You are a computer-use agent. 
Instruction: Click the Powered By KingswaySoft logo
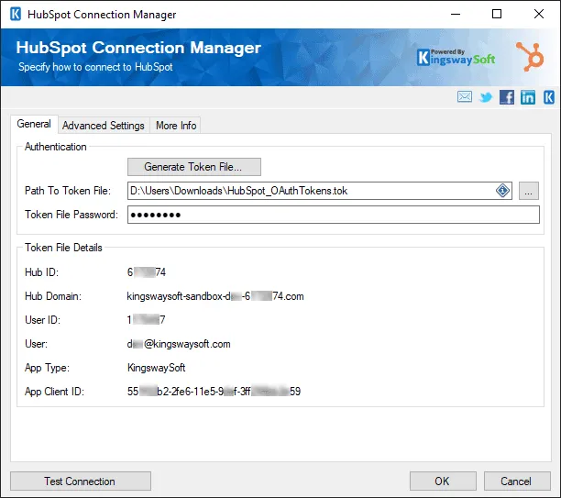coord(456,57)
